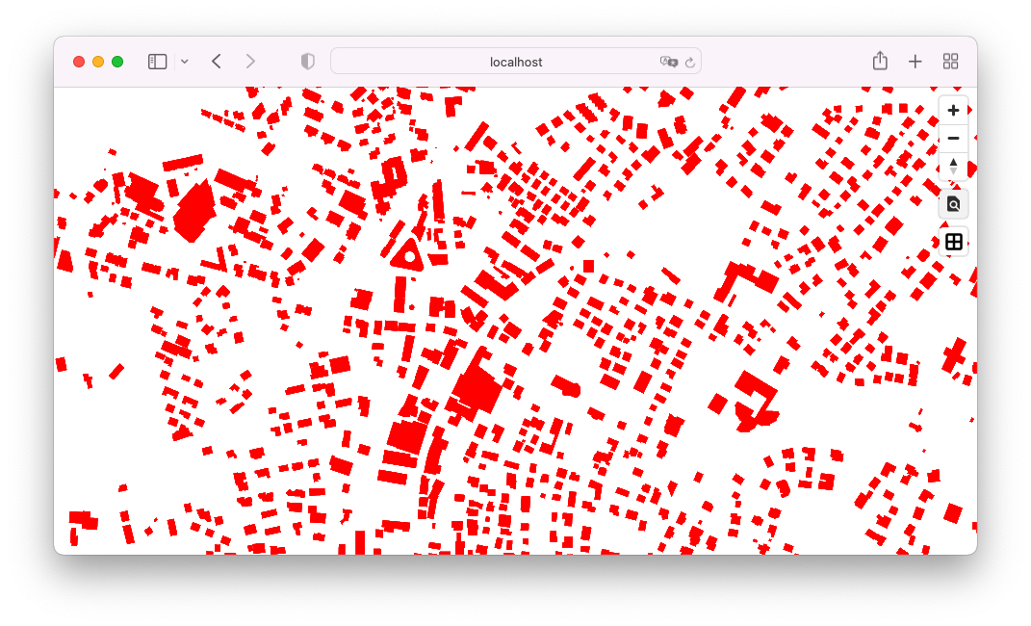Click the address bar autofill icon
This screenshot has width=1031, height=626.
point(669,61)
